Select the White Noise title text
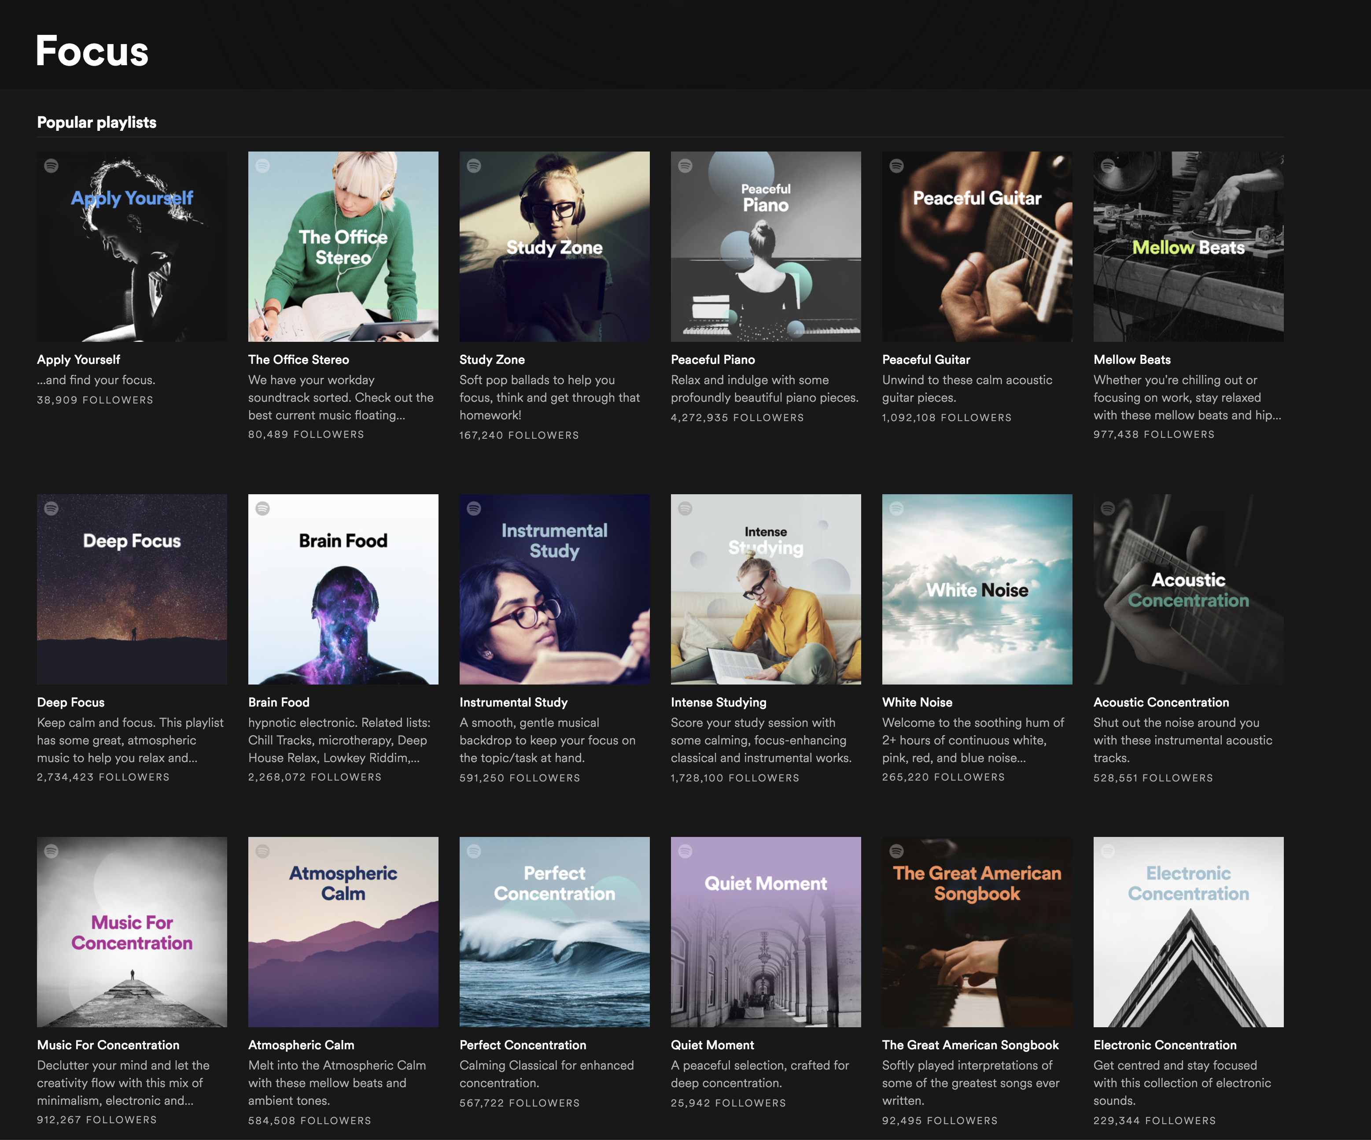Image resolution: width=1371 pixels, height=1140 pixels. point(917,702)
